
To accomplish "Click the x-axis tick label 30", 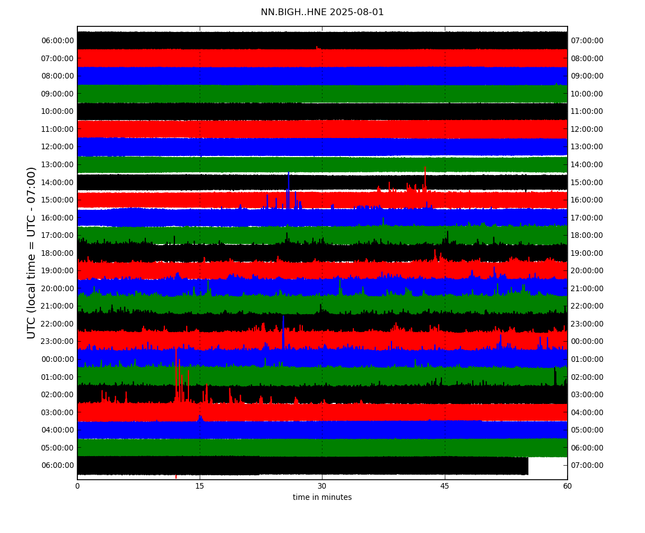I will pos(322,486).
